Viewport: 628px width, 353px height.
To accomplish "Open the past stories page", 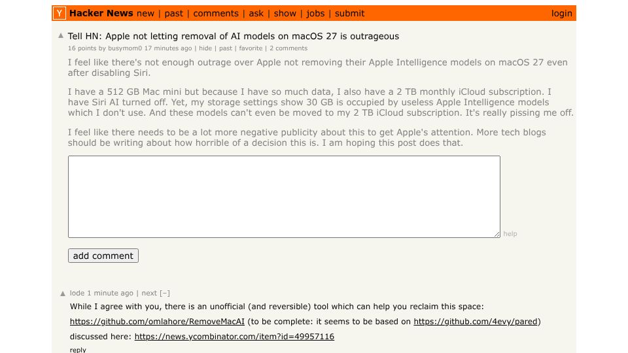I will (174, 14).
